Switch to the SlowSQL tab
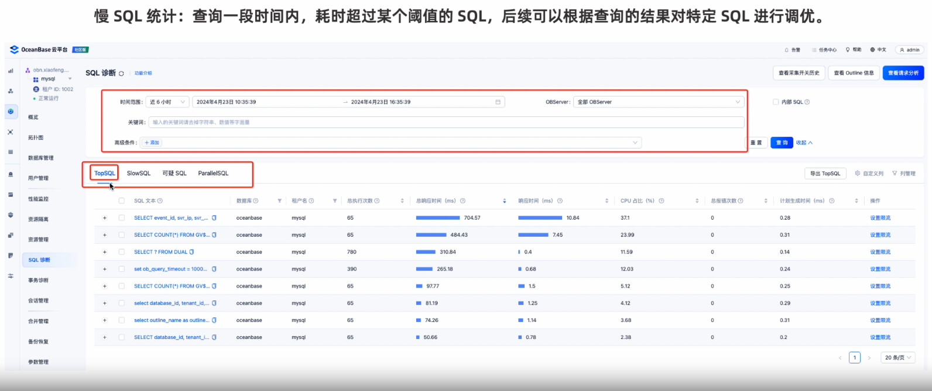Viewport: 932px width, 391px height. coord(139,173)
